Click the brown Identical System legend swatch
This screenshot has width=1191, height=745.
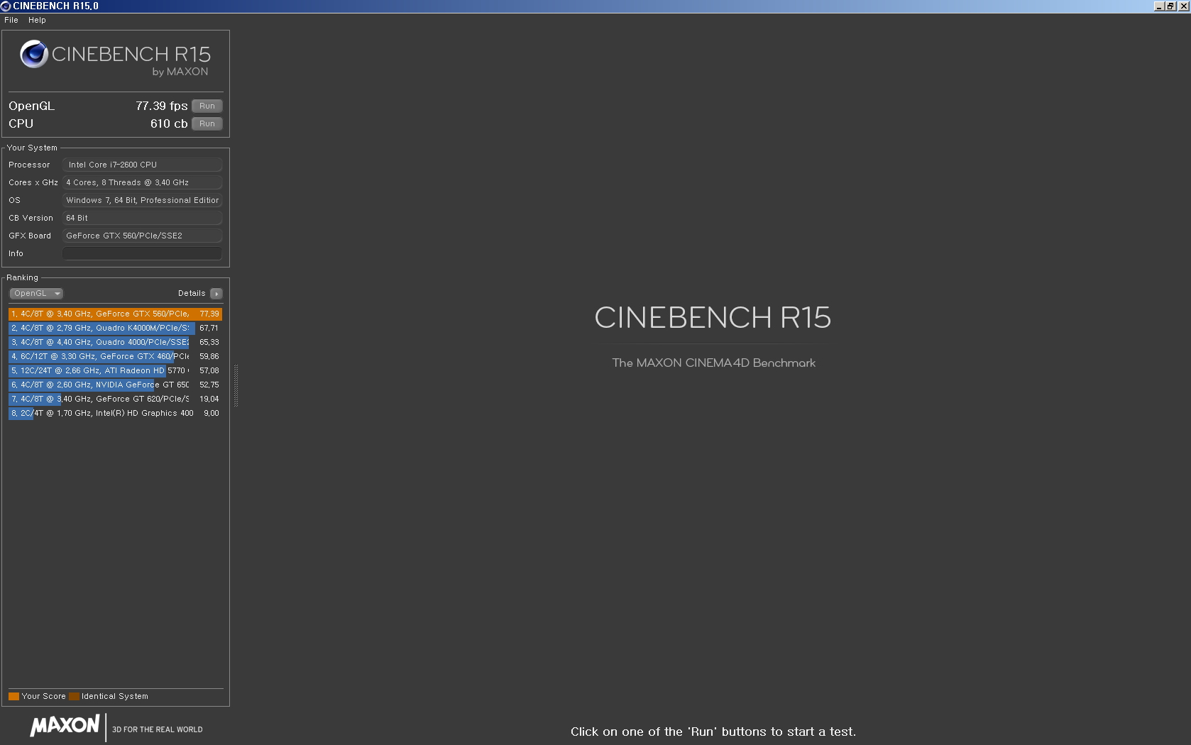click(x=74, y=696)
